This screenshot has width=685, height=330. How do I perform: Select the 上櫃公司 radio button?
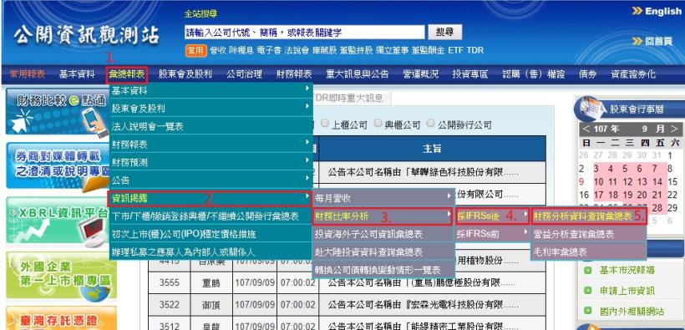coord(325,124)
